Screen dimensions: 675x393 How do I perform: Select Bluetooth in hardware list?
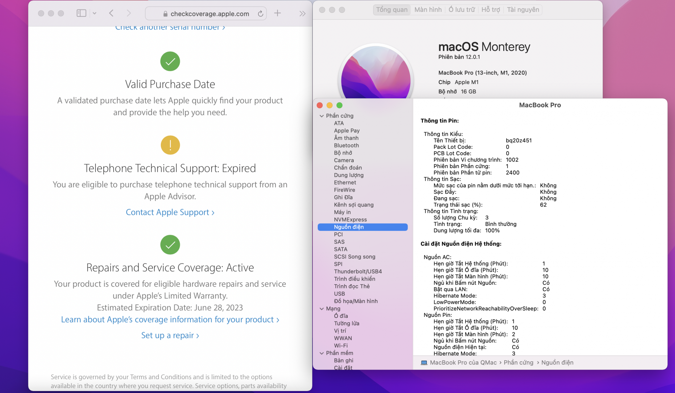346,145
